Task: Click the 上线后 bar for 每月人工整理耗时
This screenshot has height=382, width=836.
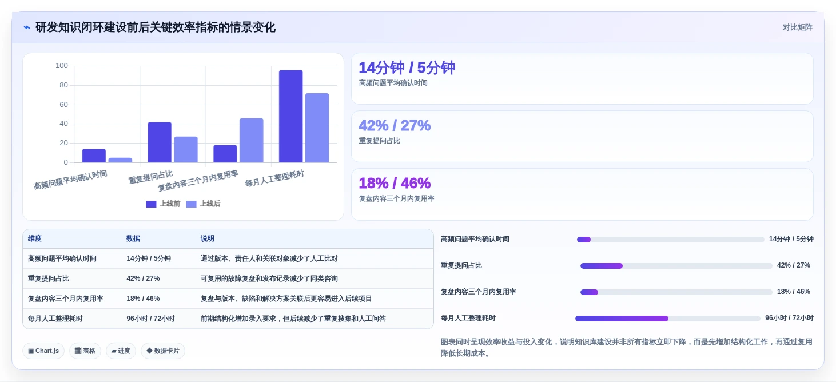Action: click(317, 128)
